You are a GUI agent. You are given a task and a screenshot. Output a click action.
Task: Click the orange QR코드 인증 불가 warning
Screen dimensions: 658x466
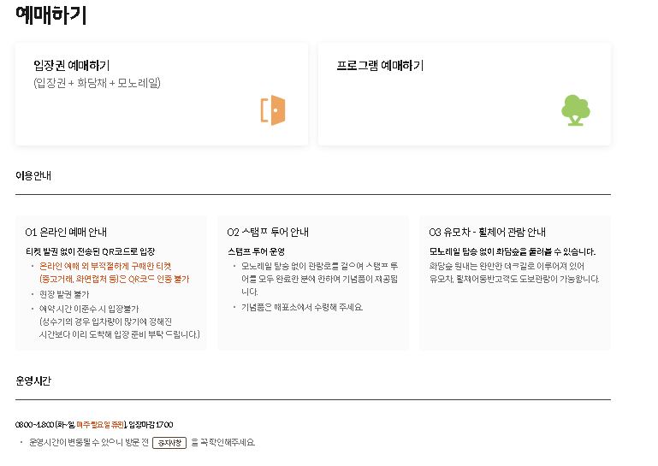114,273
